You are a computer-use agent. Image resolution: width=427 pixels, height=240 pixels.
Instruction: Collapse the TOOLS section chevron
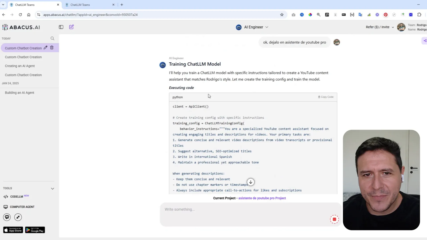(x=53, y=188)
